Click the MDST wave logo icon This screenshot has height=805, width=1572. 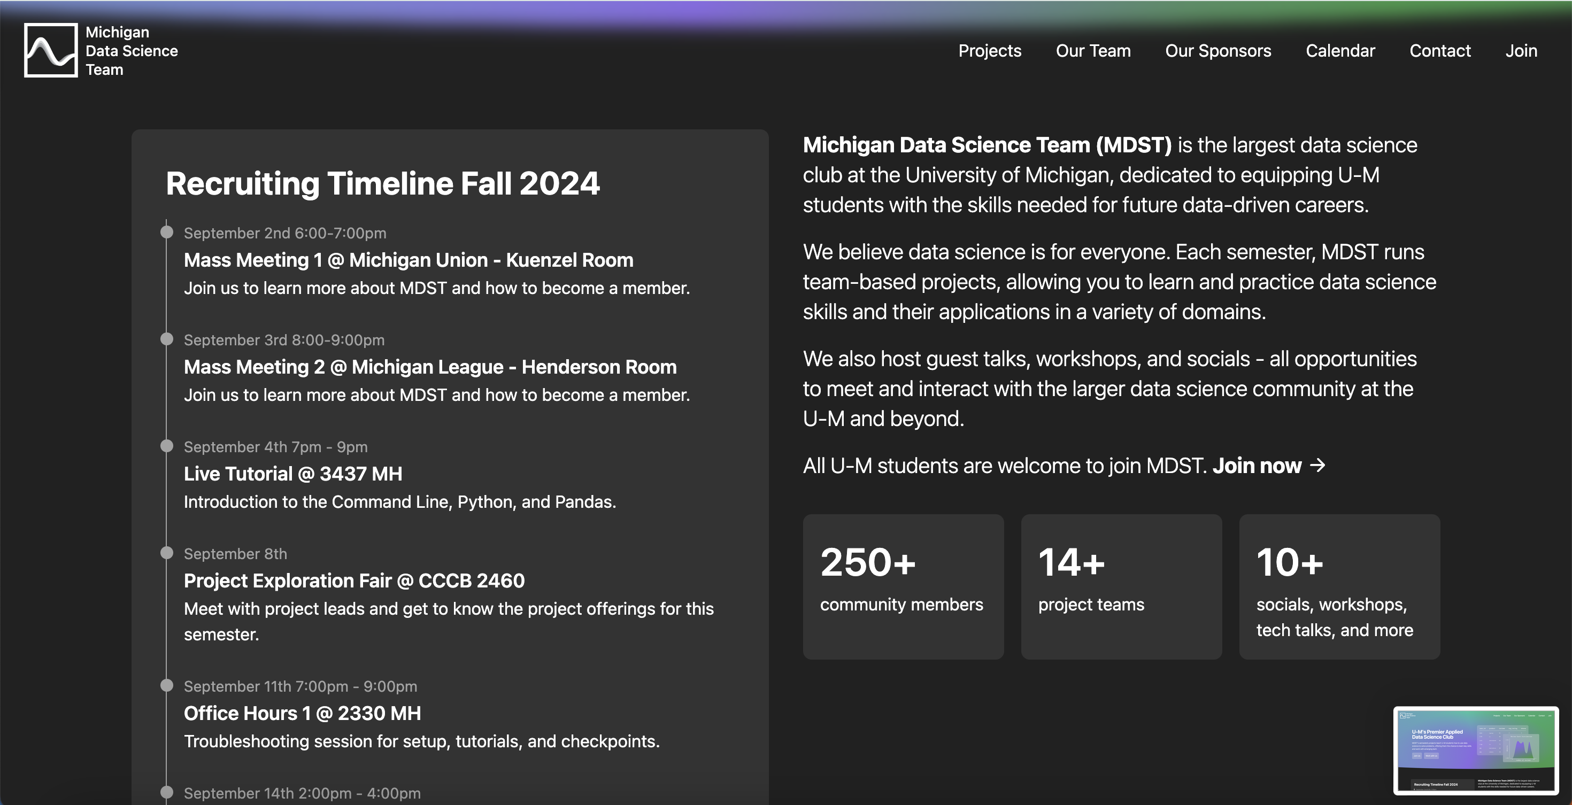tap(51, 51)
